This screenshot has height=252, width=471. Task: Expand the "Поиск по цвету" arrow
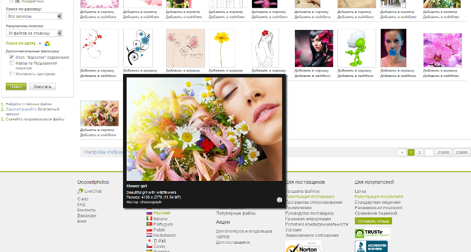pyautogui.click(x=40, y=43)
